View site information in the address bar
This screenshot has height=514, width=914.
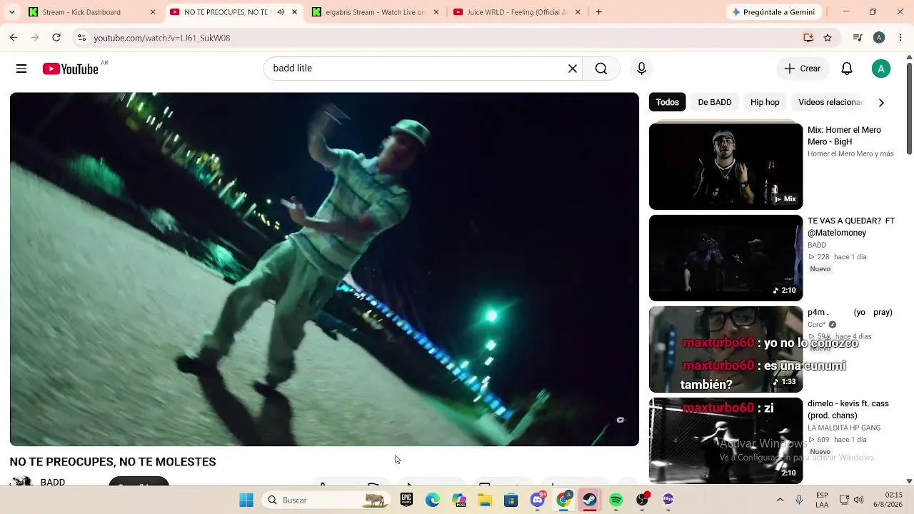pos(81,38)
